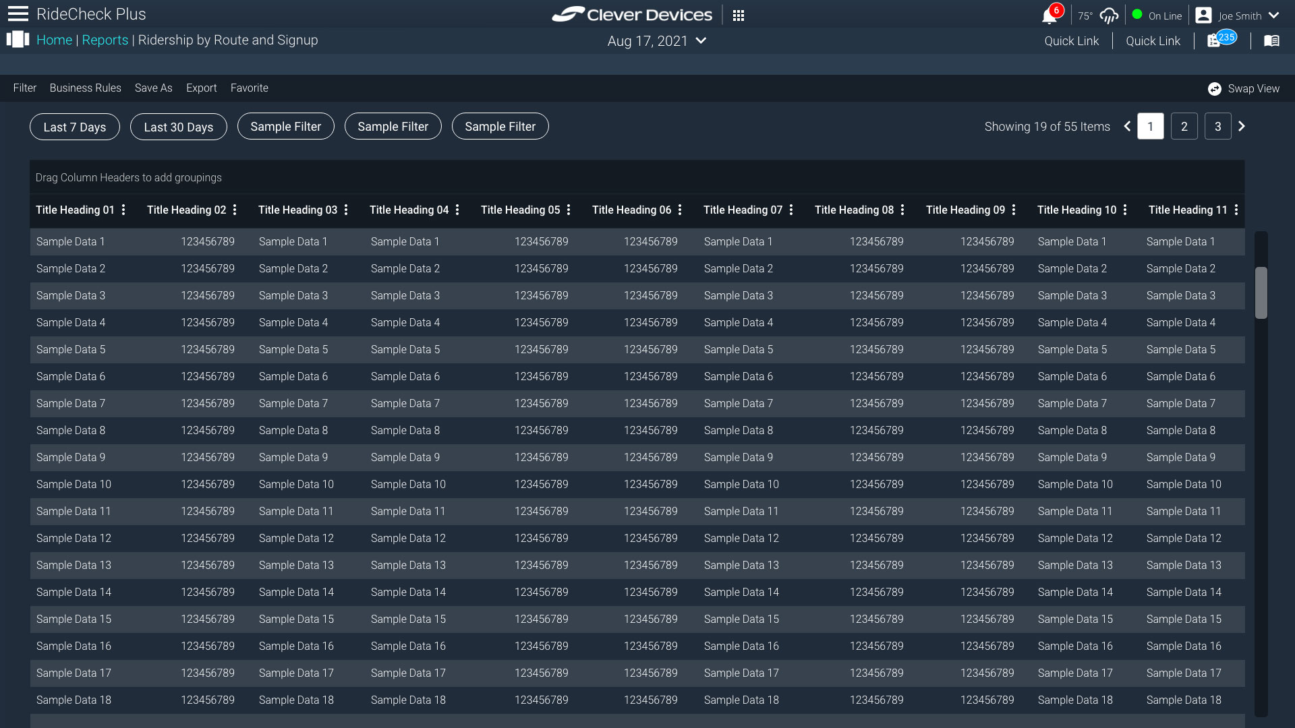Open Title Heading 07 column options menu

pos(791,210)
